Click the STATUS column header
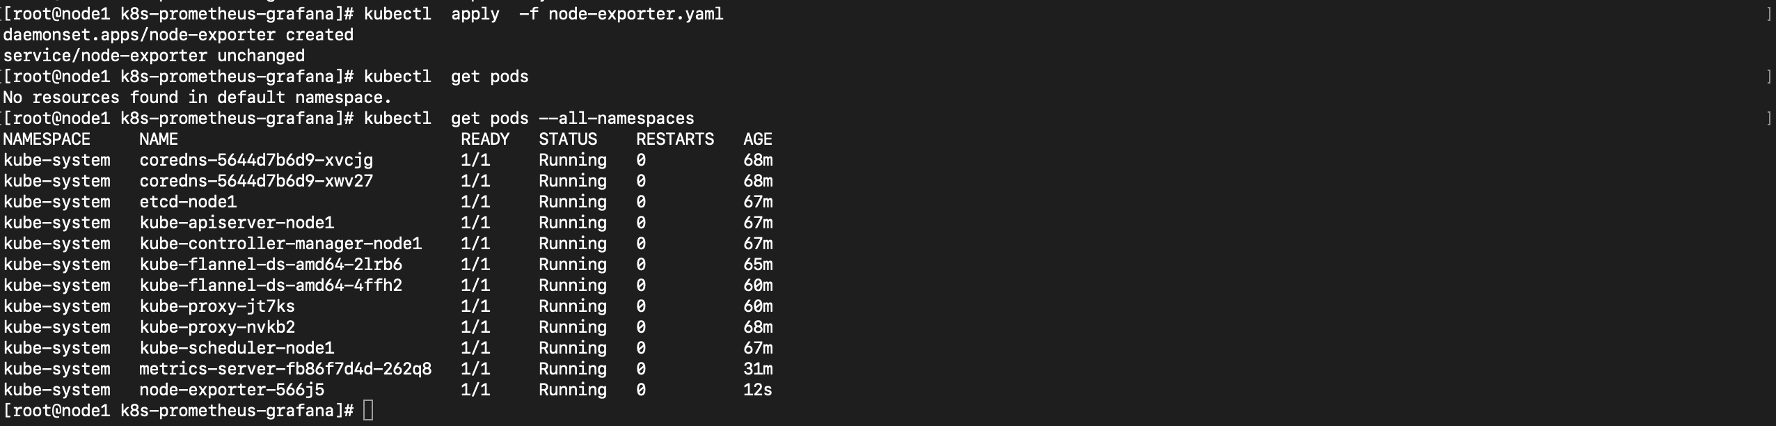Screen dimensions: 1776x426 click(568, 139)
